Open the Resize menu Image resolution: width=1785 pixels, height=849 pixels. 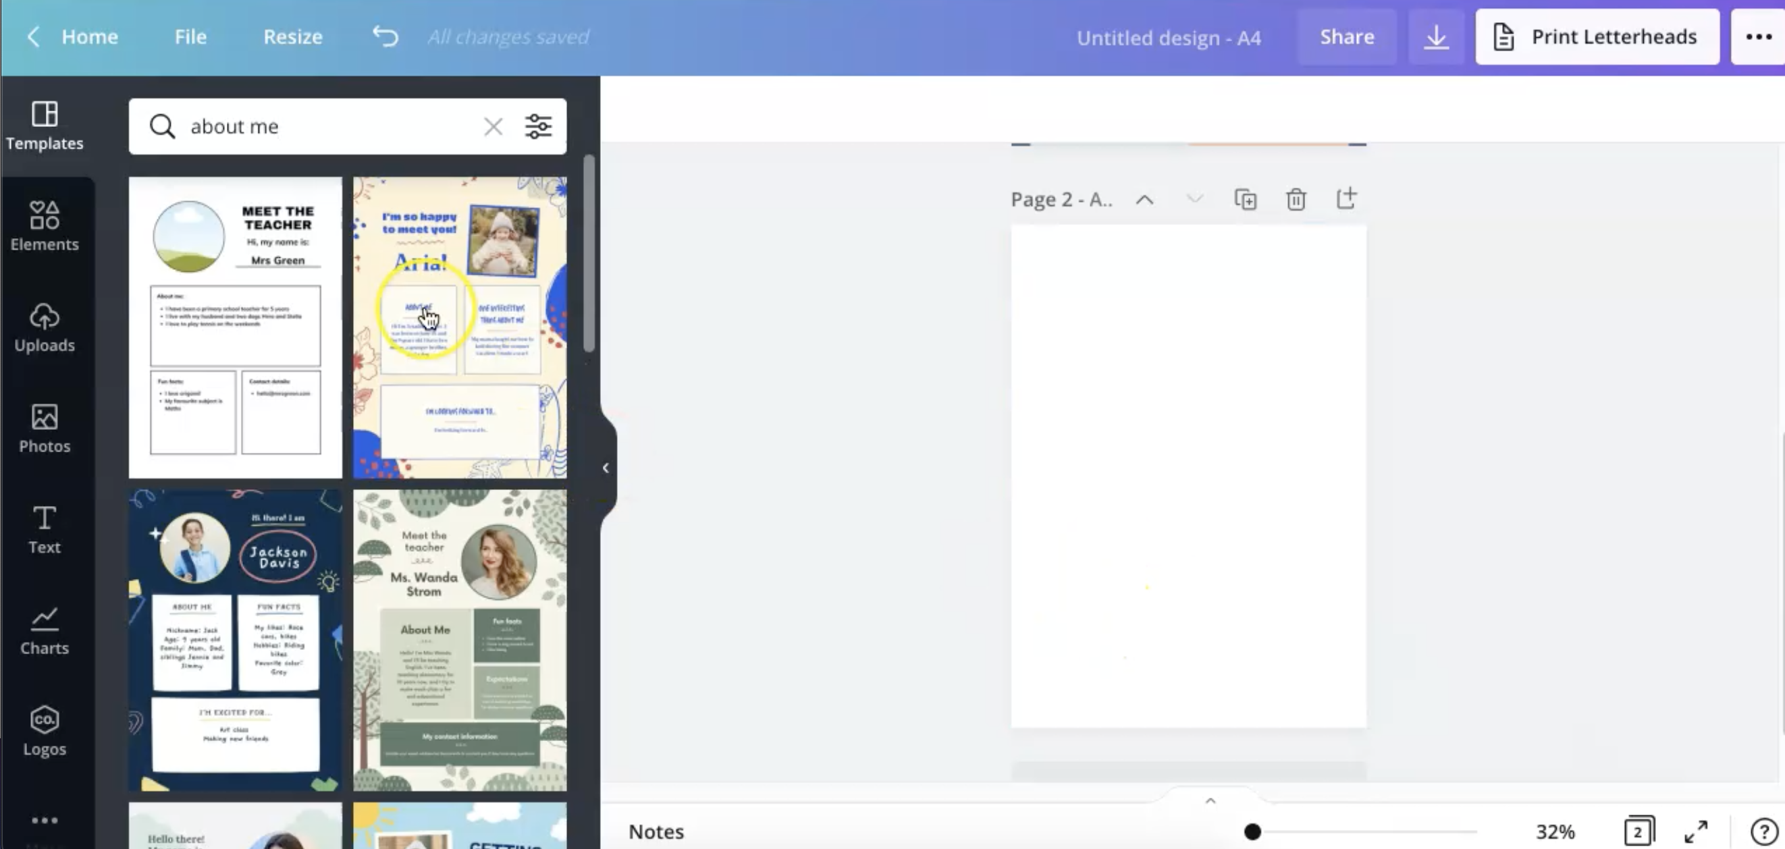292,36
